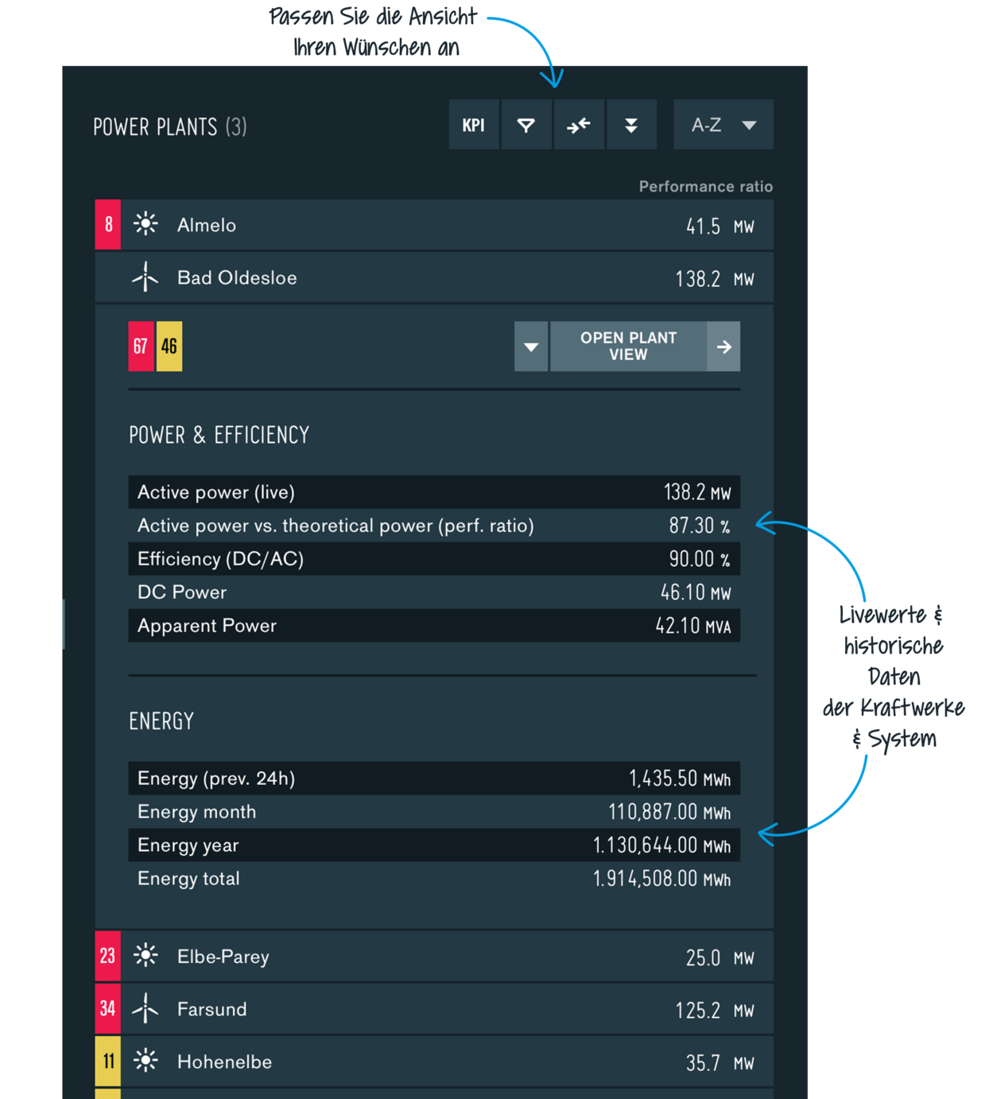
Task: Click the yellow 11 badge on Hohenelbe
Action: [108, 1061]
